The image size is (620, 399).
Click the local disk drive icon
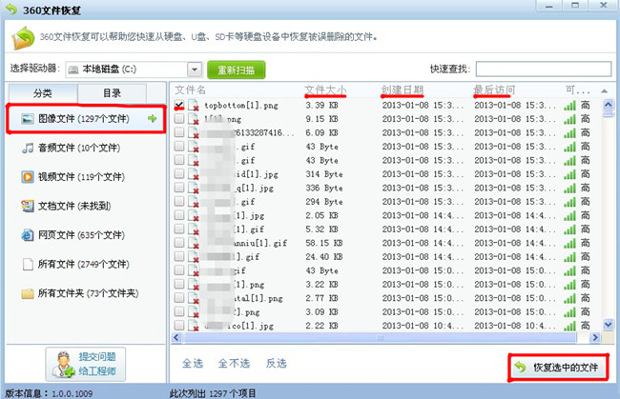73,70
